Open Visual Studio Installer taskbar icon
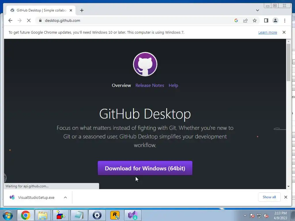Image resolution: width=295 pixels, height=221 pixels. point(133,215)
